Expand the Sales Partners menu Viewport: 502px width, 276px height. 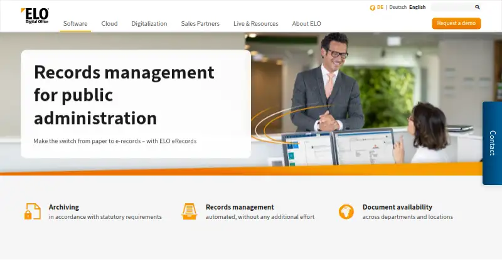tap(200, 24)
